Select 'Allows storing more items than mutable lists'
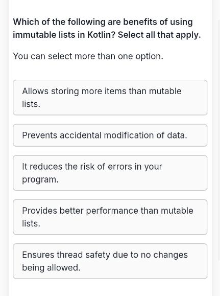This screenshot has width=220, height=296. click(x=110, y=98)
